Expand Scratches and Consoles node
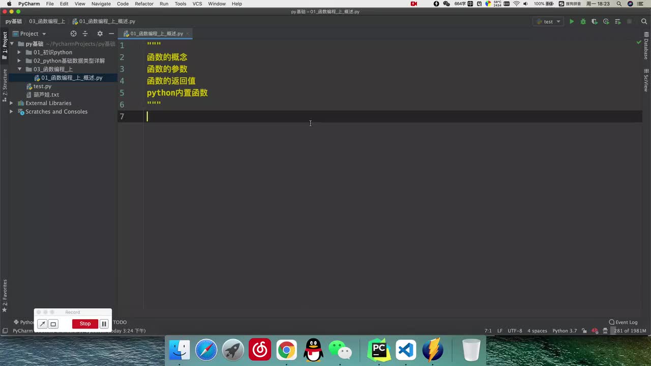 (x=11, y=111)
